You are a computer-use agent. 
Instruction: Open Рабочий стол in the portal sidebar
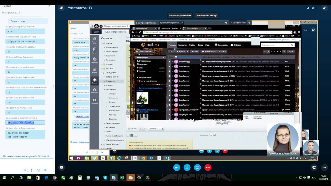95,40
